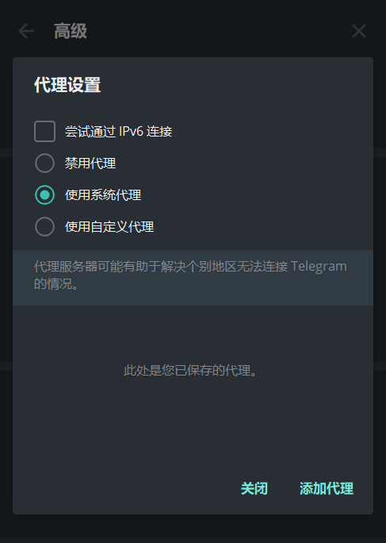Click the dimmed background below the dialog

pos(193,529)
